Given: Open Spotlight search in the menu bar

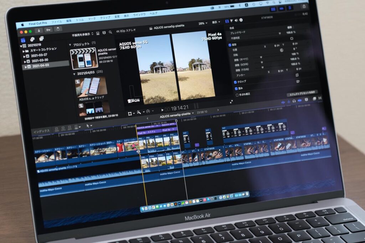Looking at the screenshot, I should click(x=274, y=3).
